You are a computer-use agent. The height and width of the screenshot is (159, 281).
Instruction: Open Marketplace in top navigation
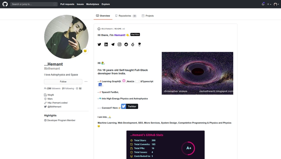[x=92, y=4]
